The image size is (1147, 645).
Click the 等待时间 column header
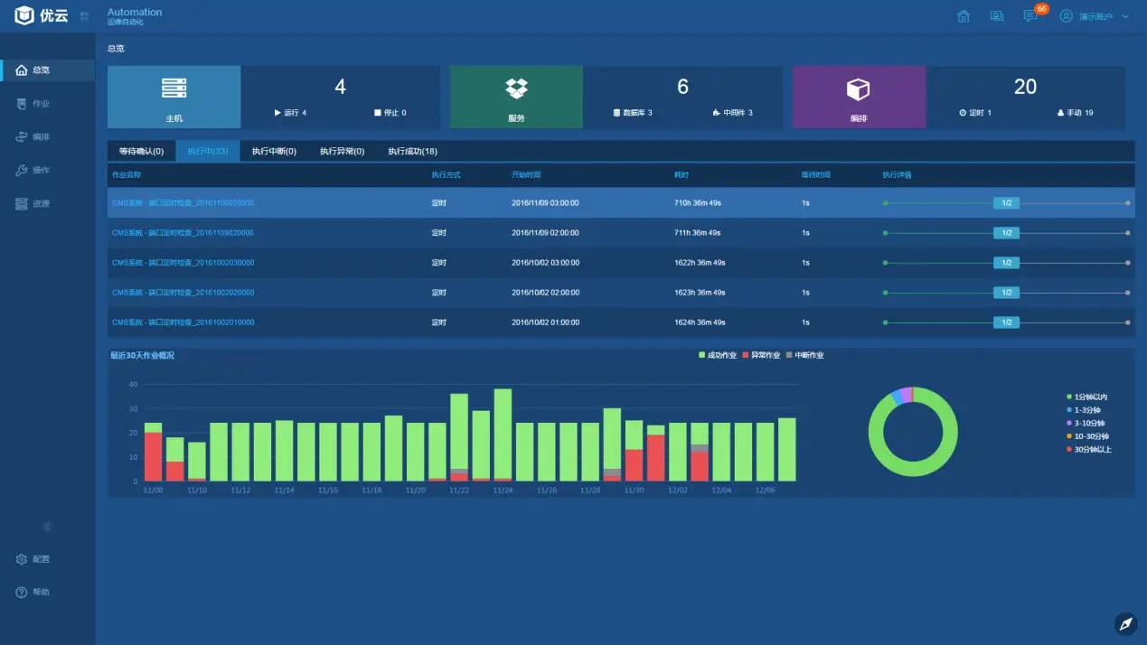point(815,174)
